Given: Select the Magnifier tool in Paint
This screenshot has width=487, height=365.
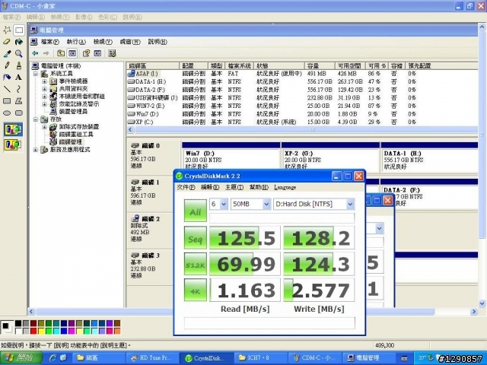Looking at the screenshot, I should pos(19,54).
